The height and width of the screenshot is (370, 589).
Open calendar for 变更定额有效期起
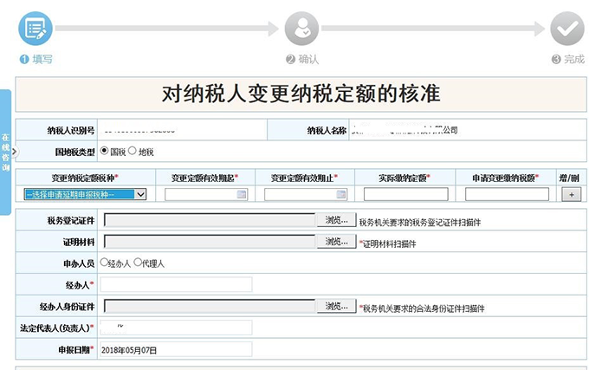point(242,195)
